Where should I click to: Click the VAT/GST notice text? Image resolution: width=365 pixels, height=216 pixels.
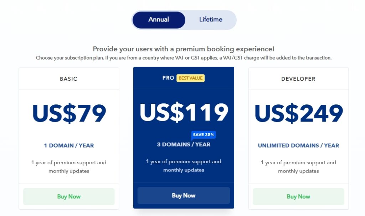(184, 58)
